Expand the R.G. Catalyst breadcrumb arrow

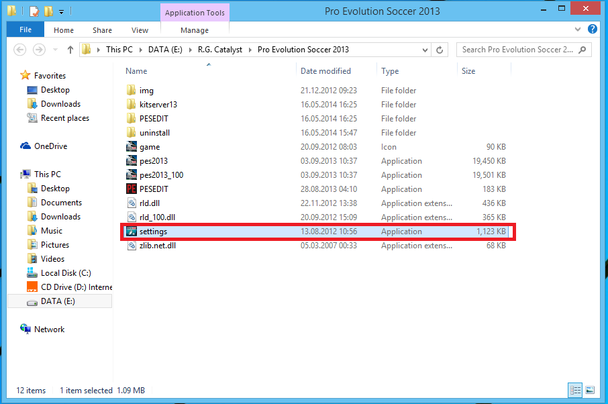pyautogui.click(x=250, y=50)
